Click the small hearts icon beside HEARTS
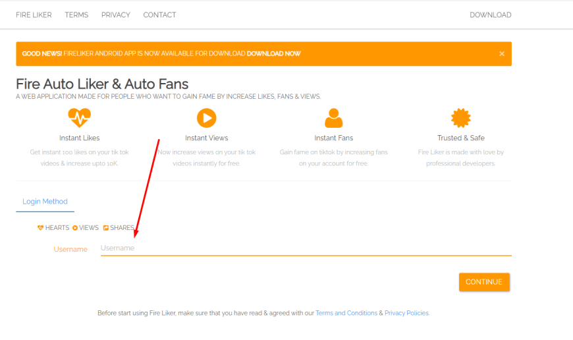The height and width of the screenshot is (340, 573). [x=41, y=228]
